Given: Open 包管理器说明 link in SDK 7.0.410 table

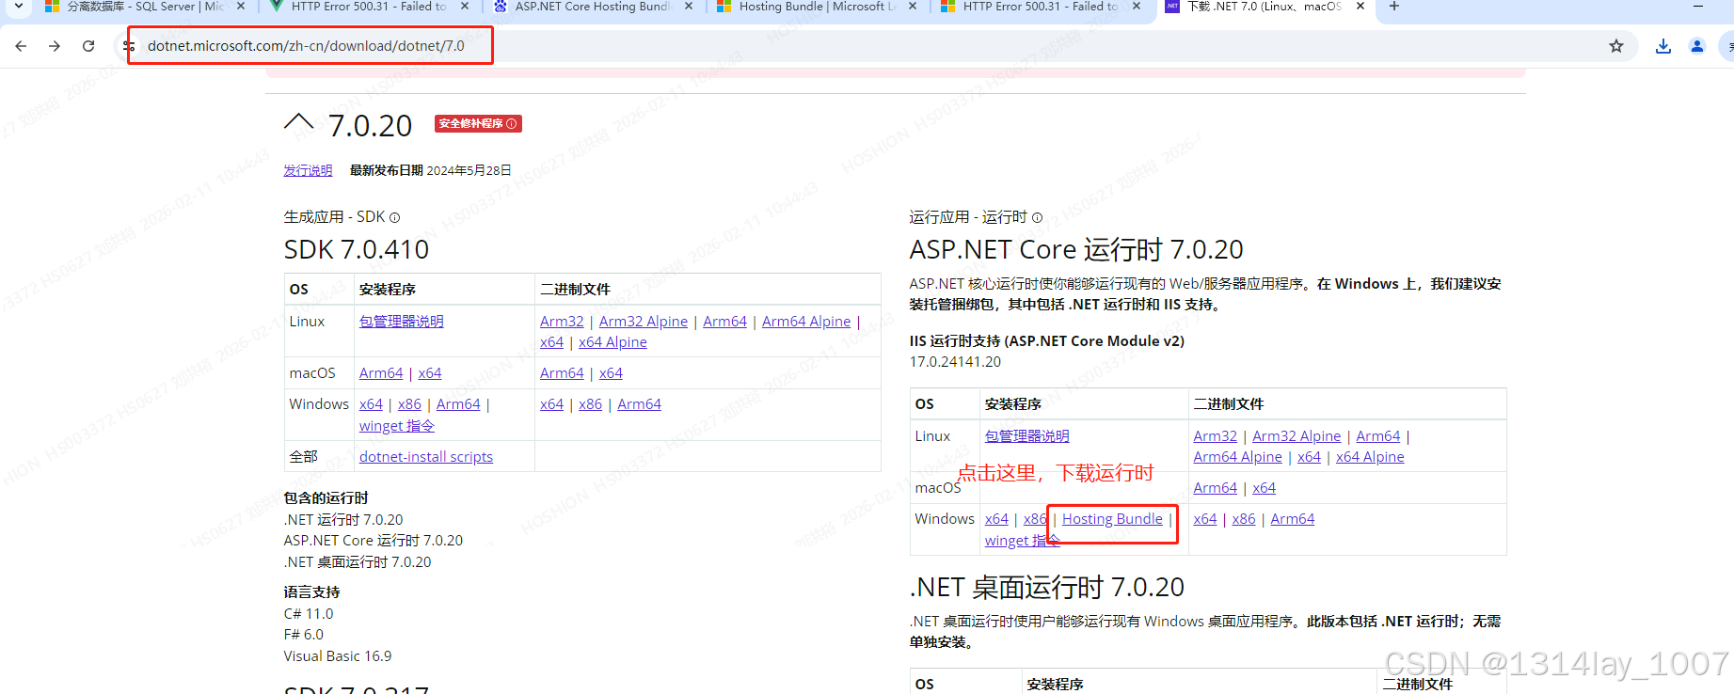Looking at the screenshot, I should pos(402,322).
